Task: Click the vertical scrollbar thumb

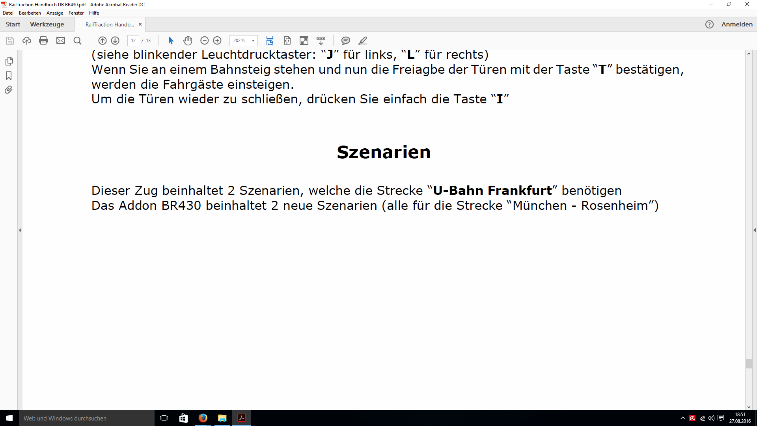Action: (749, 363)
